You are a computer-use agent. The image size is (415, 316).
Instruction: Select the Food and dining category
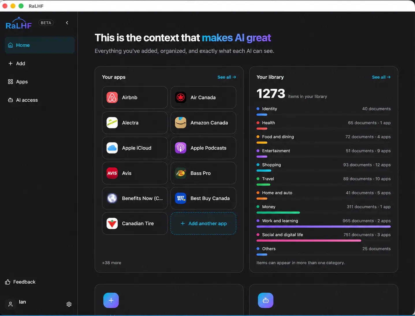pyautogui.click(x=323, y=139)
